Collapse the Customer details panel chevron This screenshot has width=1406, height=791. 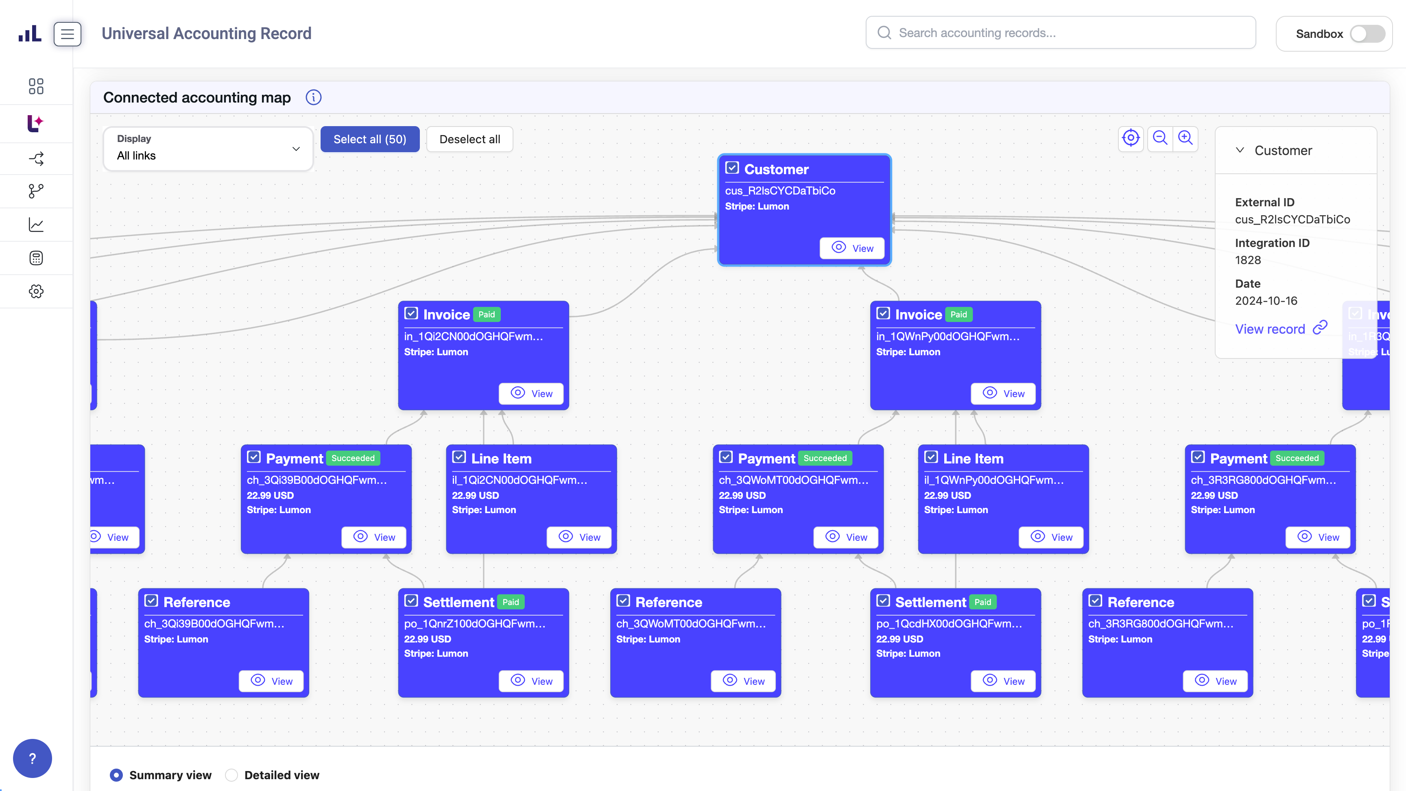click(1240, 150)
